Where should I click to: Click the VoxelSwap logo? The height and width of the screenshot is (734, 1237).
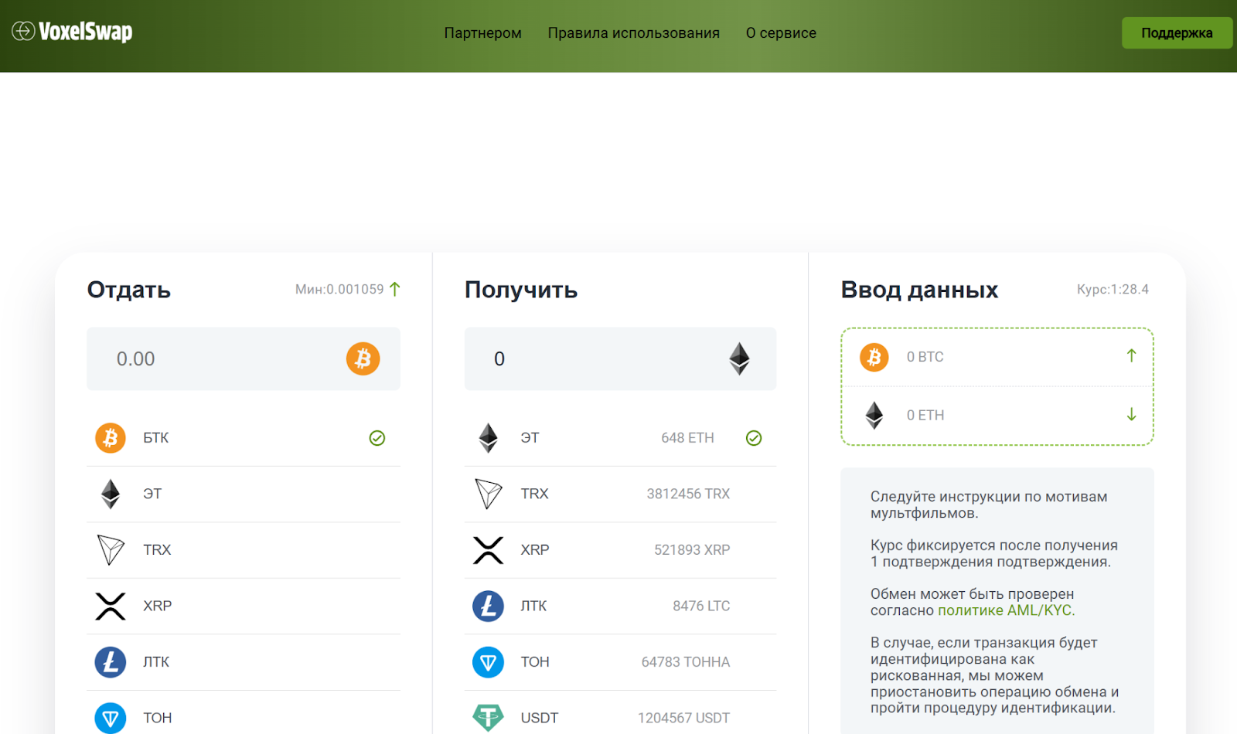pos(72,32)
